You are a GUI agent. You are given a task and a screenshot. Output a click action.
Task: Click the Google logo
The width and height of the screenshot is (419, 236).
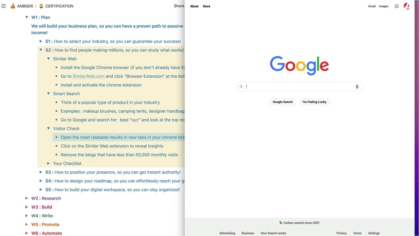tap(299, 66)
